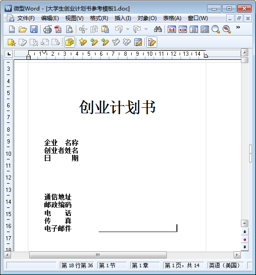Open browse object red dot button
Screen dimensions: 256x275
pyautogui.click(x=245, y=239)
